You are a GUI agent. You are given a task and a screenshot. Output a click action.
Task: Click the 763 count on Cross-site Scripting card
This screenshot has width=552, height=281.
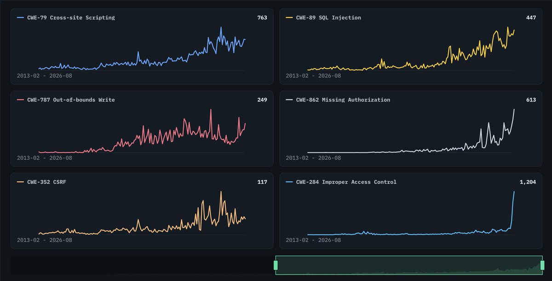point(262,18)
